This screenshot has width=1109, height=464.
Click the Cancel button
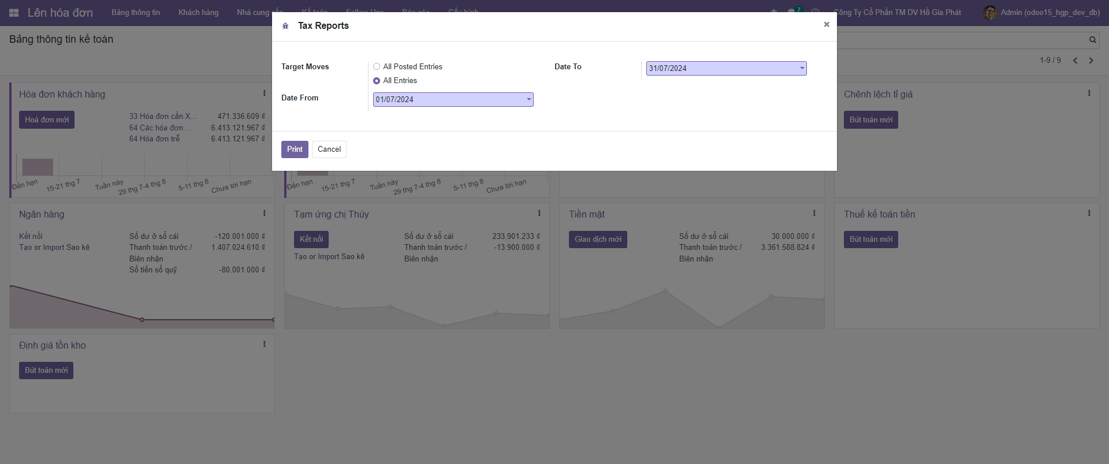pyautogui.click(x=329, y=149)
